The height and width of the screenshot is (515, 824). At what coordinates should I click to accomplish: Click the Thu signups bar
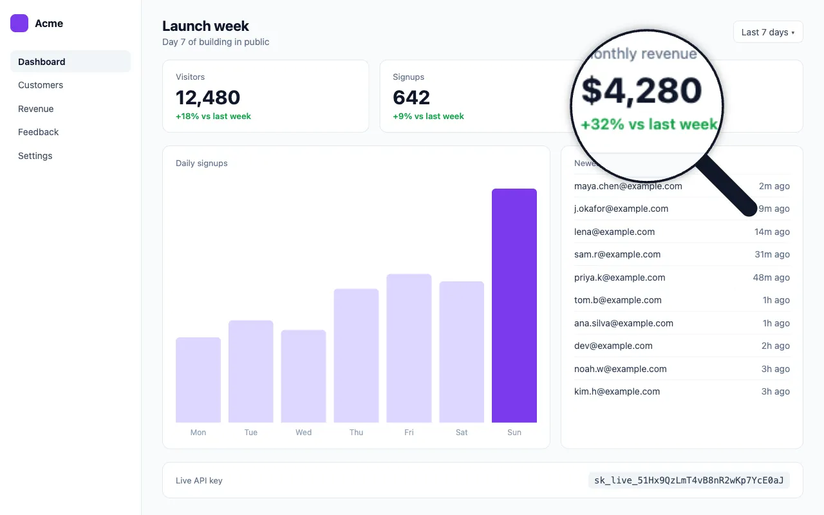coord(356,356)
